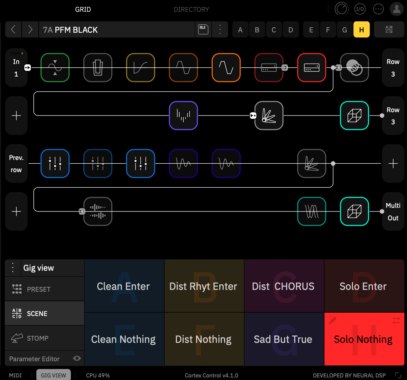407x380 pixels.
Task: Toggle the scene grid layout icon in the top bar
Action: 389,30
